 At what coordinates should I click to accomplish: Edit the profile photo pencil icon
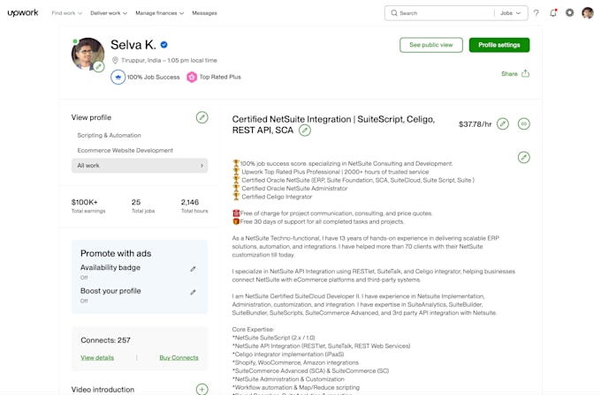[x=98, y=66]
